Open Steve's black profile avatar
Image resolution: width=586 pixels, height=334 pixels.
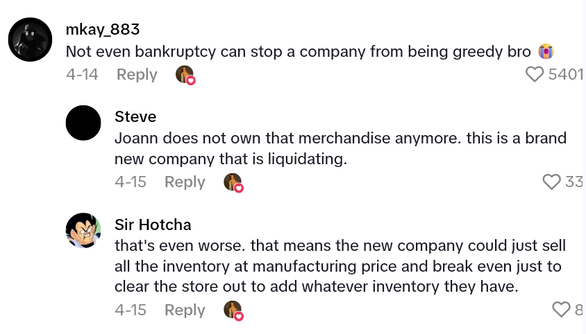pos(83,123)
